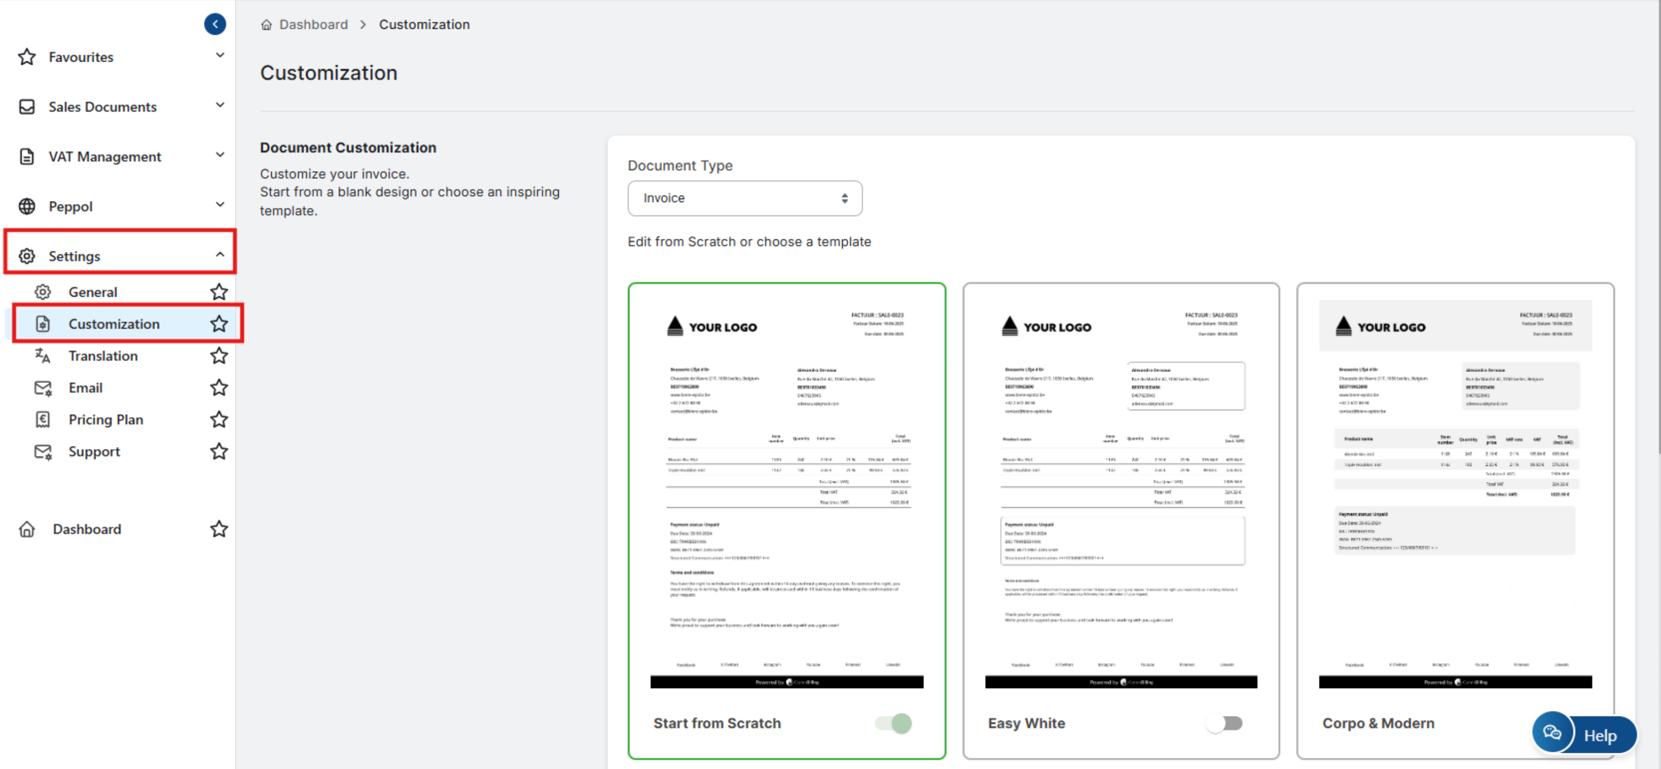Star the Support menu item
The width and height of the screenshot is (1661, 769).
pyautogui.click(x=219, y=452)
